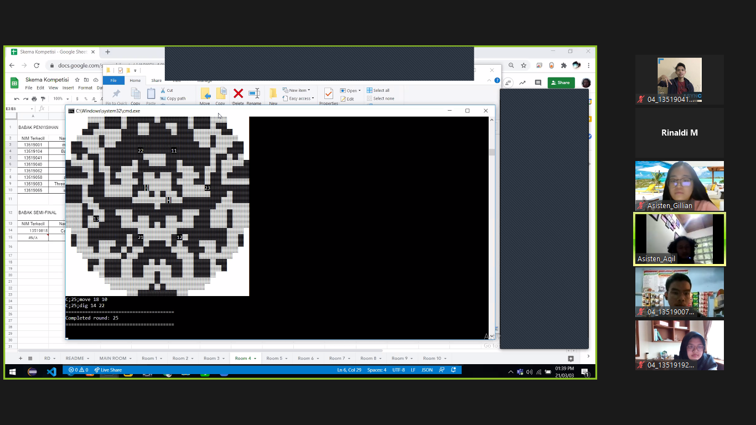Click the Sheets redo icon
This screenshot has width=756, height=425.
coord(25,99)
